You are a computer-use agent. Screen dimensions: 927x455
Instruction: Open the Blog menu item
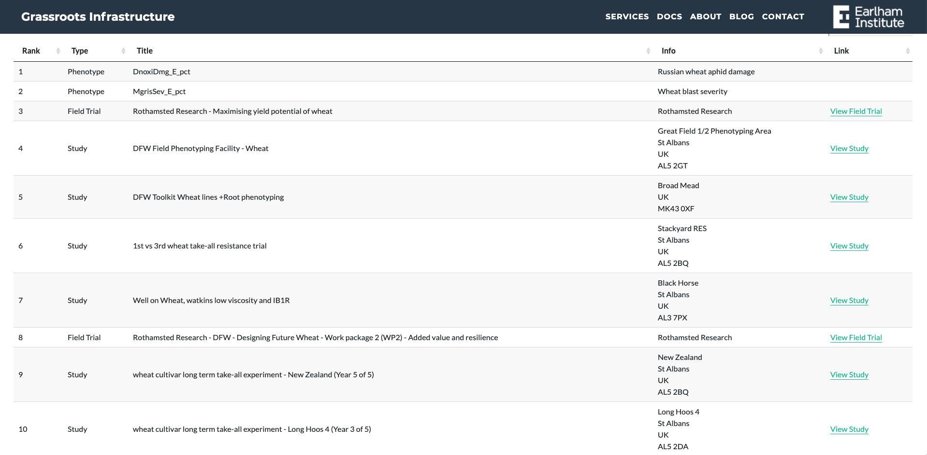pyautogui.click(x=741, y=16)
